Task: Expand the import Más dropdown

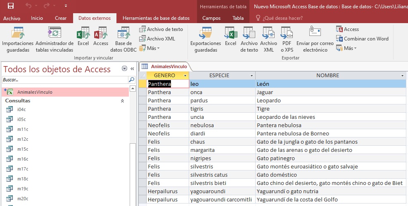Action: point(149,48)
